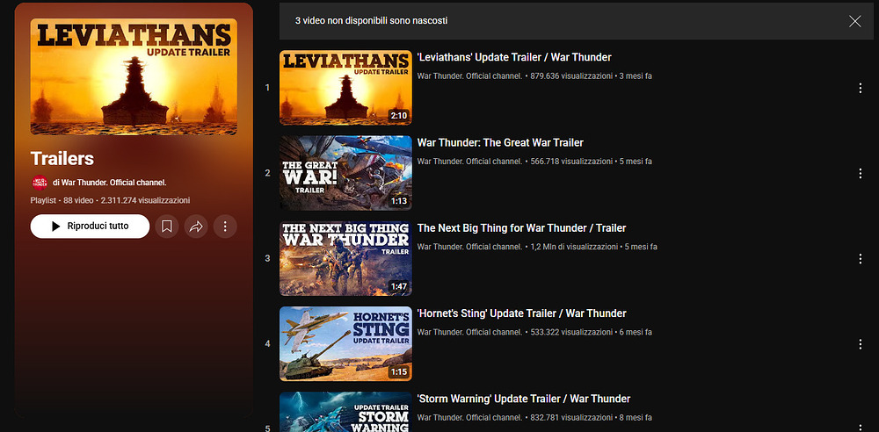Open the War Thunder Official channel link in sidebar

coord(110,183)
